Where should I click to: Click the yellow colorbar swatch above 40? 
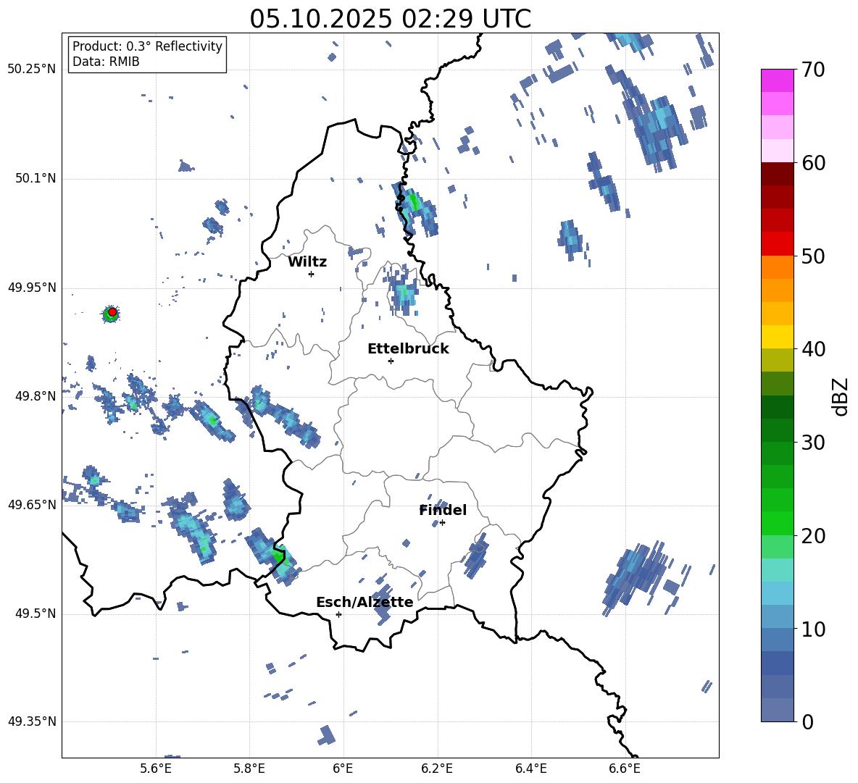click(x=777, y=337)
